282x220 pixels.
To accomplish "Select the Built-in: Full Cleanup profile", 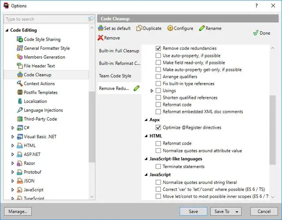I will click(119, 51).
